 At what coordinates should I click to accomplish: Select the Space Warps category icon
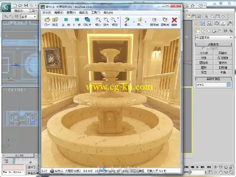click(225, 31)
